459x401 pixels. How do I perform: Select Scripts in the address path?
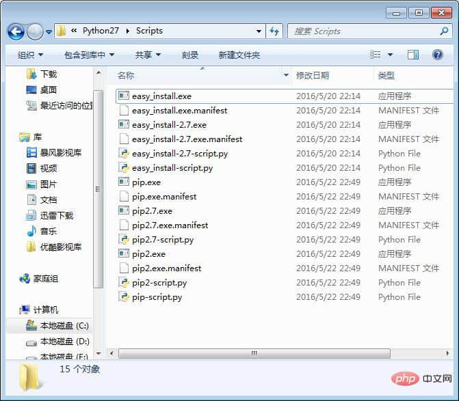[x=149, y=31]
